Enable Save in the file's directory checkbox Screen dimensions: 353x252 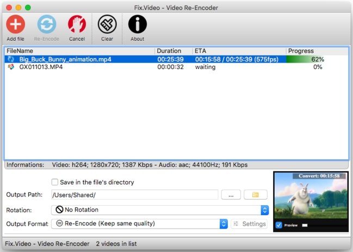(55, 182)
